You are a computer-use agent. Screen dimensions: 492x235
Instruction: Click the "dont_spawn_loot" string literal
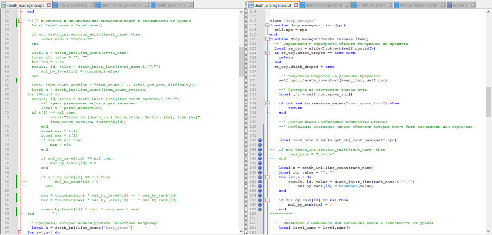[x=366, y=103]
